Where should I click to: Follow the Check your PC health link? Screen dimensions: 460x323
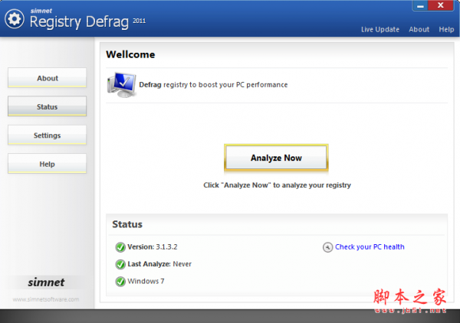pos(370,247)
